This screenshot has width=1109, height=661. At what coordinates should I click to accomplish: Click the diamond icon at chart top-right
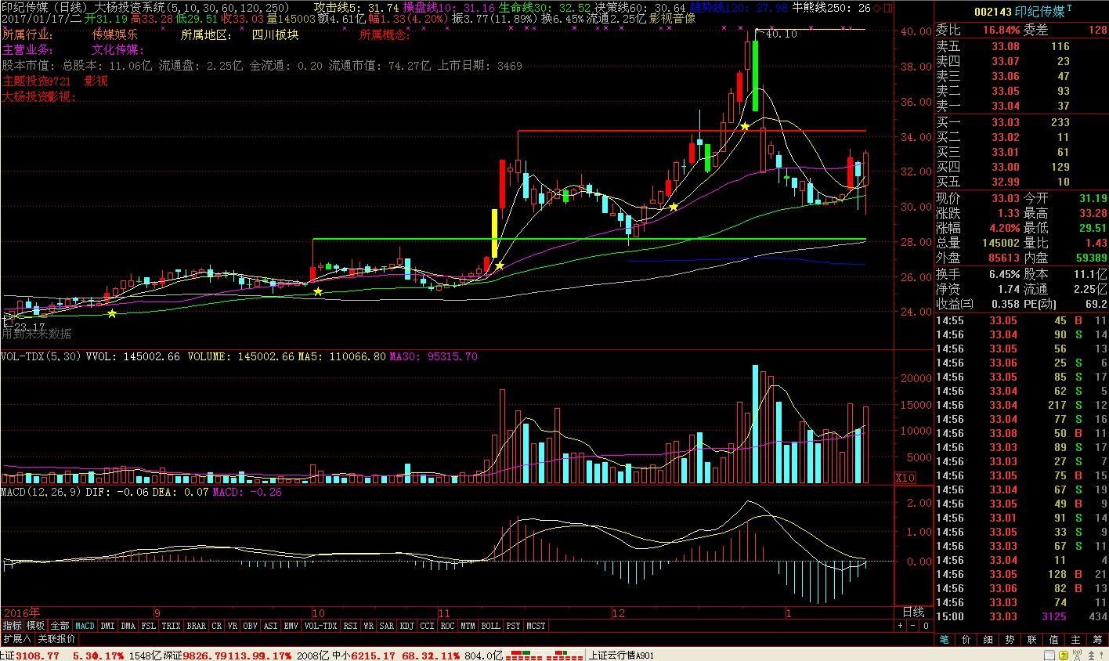[x=877, y=8]
